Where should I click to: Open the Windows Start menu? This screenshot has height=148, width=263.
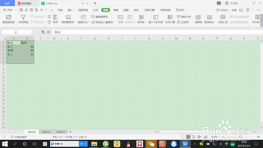tap(5, 144)
